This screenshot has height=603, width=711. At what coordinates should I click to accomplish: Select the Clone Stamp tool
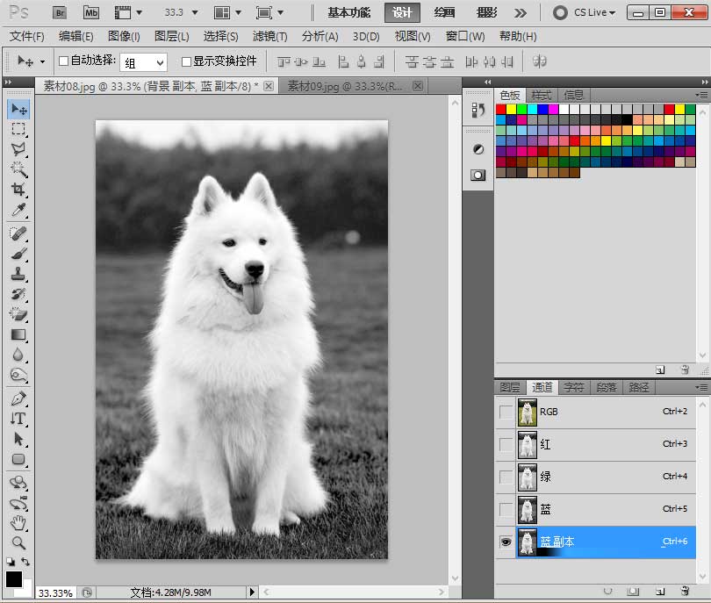point(18,274)
